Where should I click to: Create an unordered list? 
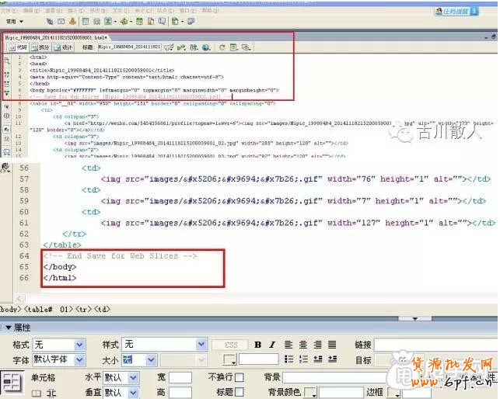pyautogui.click(x=289, y=359)
